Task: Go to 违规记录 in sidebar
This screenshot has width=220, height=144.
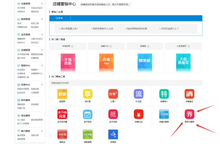Action: [x=35, y=135]
